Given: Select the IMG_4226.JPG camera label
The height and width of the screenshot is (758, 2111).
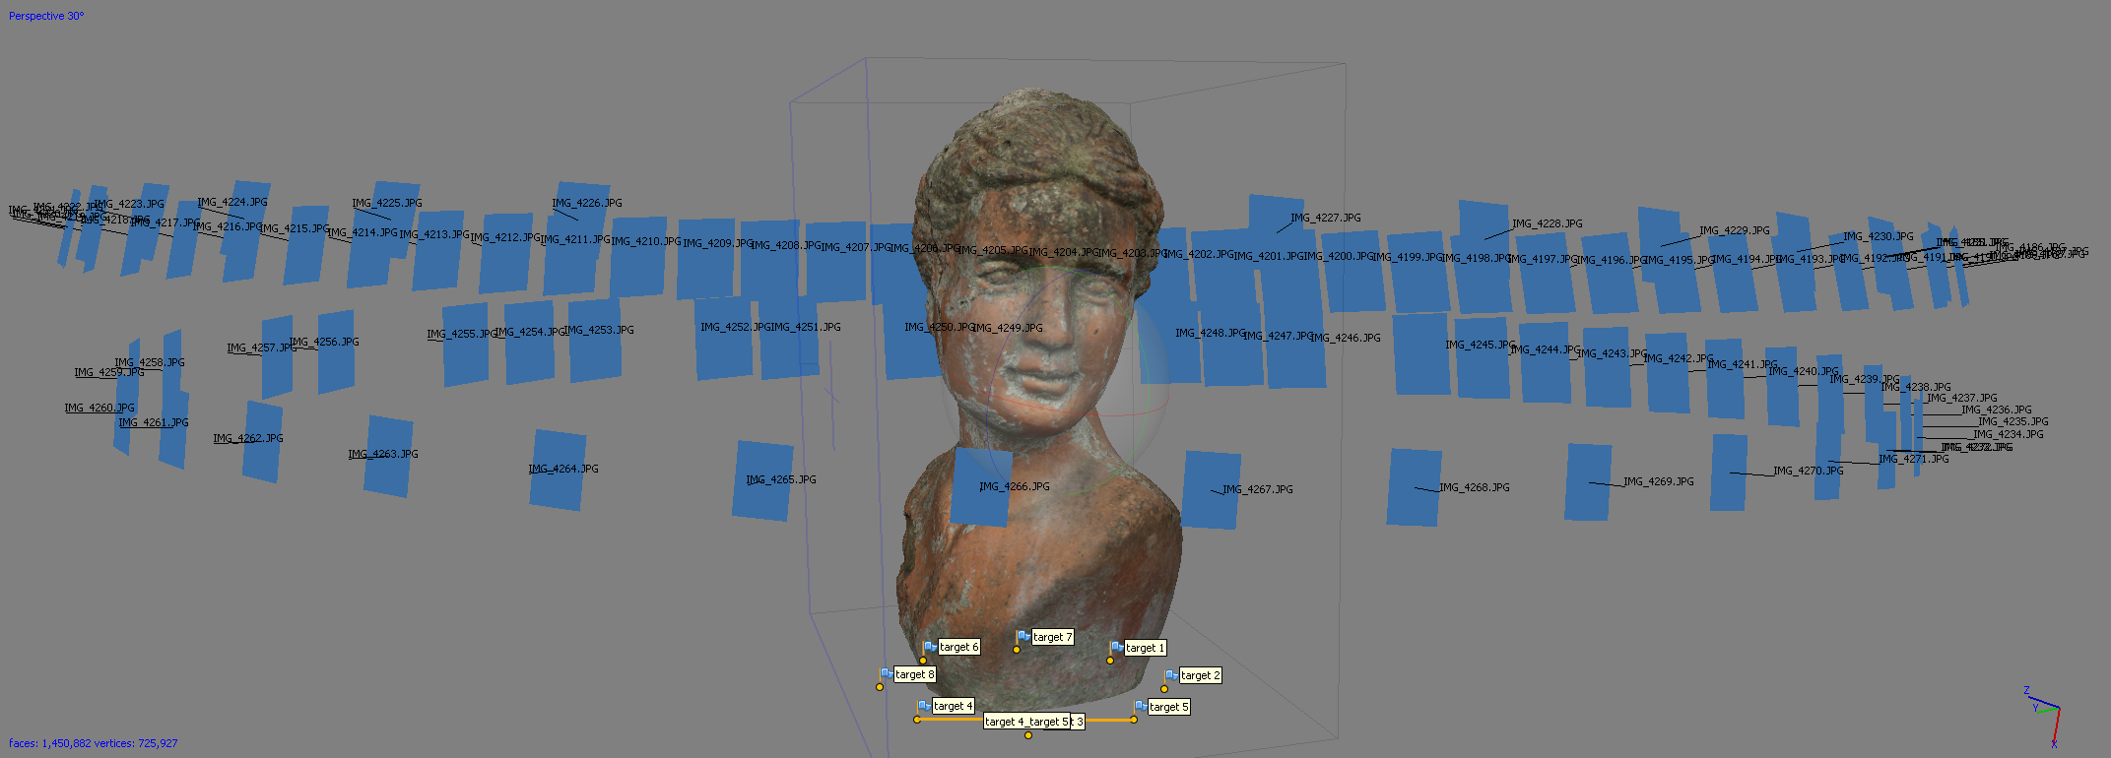Looking at the screenshot, I should click(x=587, y=203).
